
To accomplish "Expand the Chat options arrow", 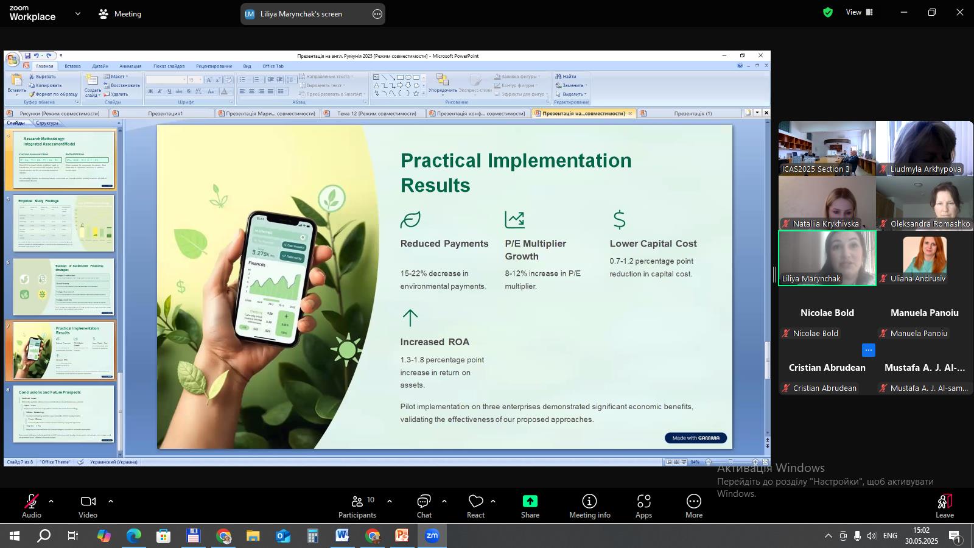I will [x=444, y=502].
